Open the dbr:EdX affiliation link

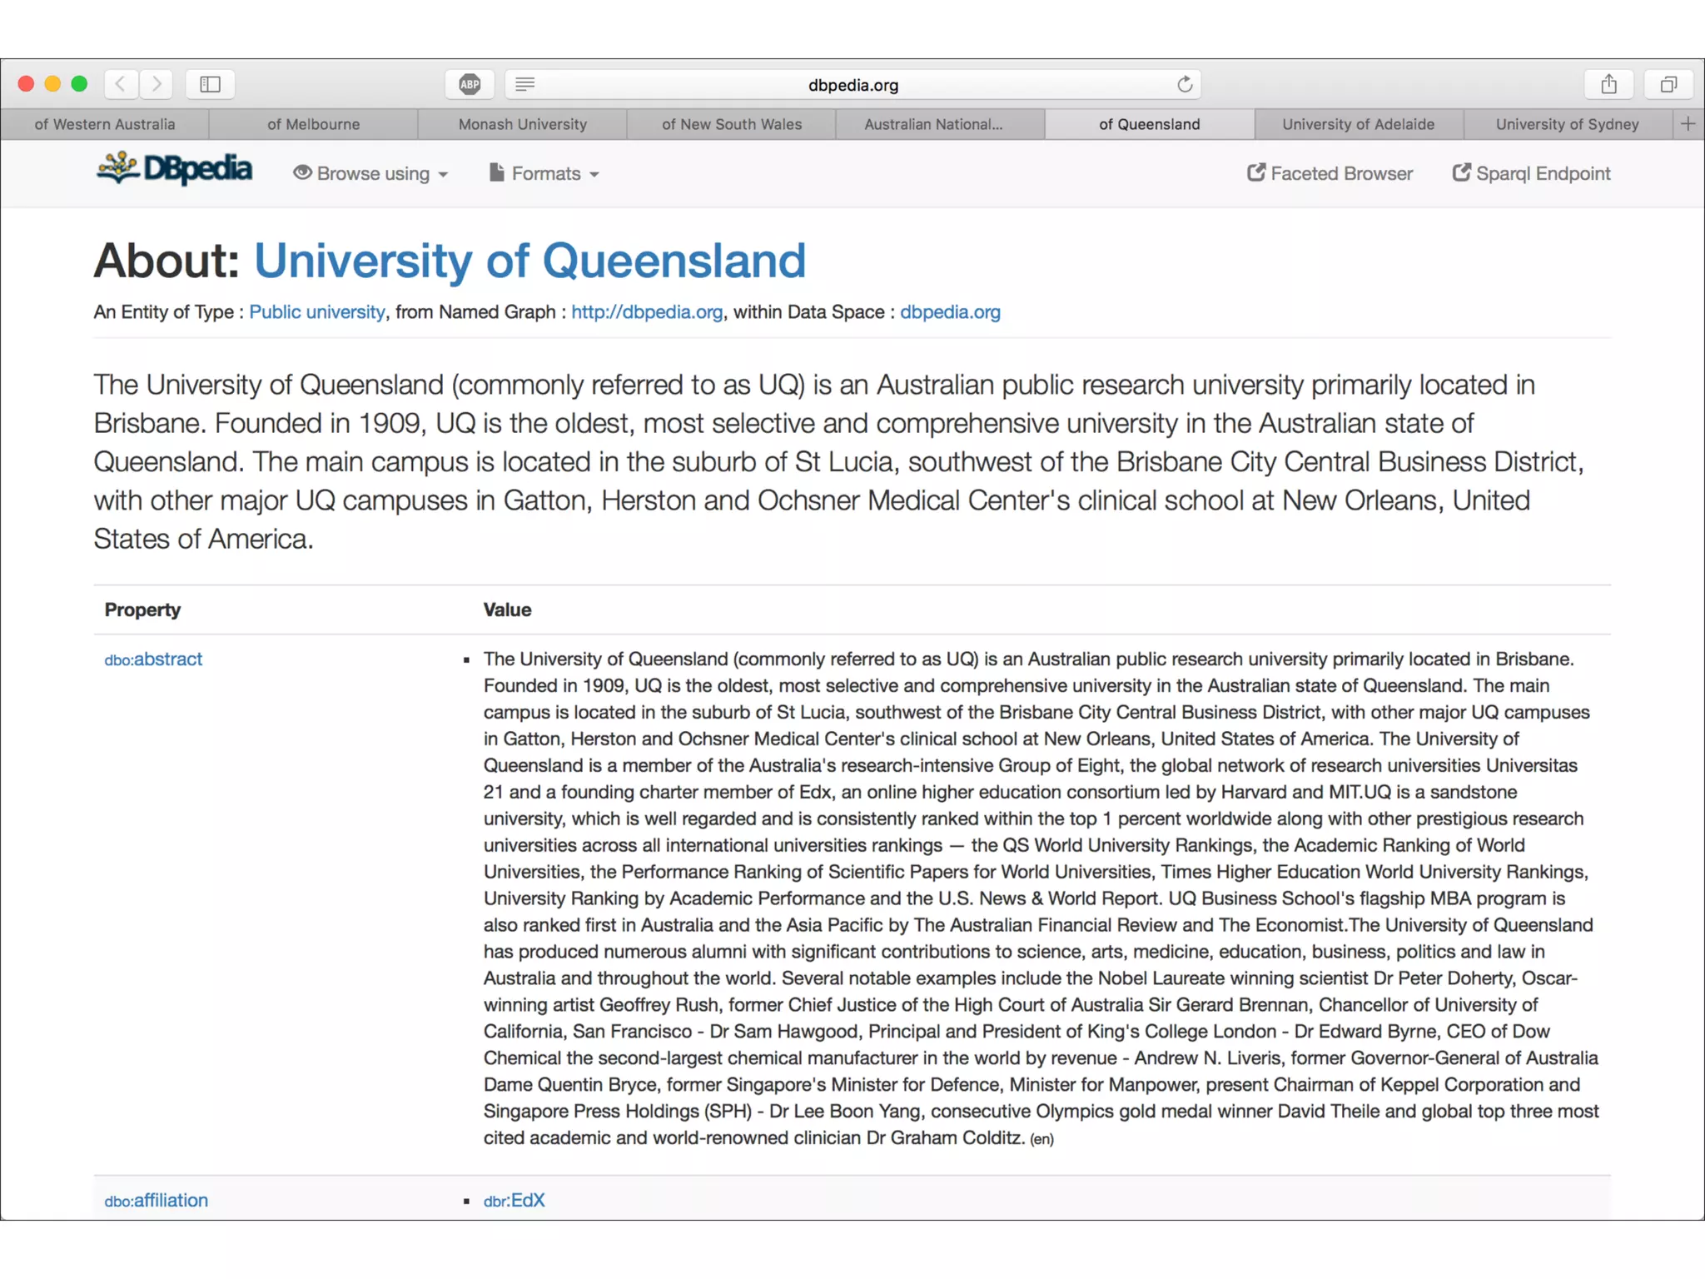[x=514, y=1201]
